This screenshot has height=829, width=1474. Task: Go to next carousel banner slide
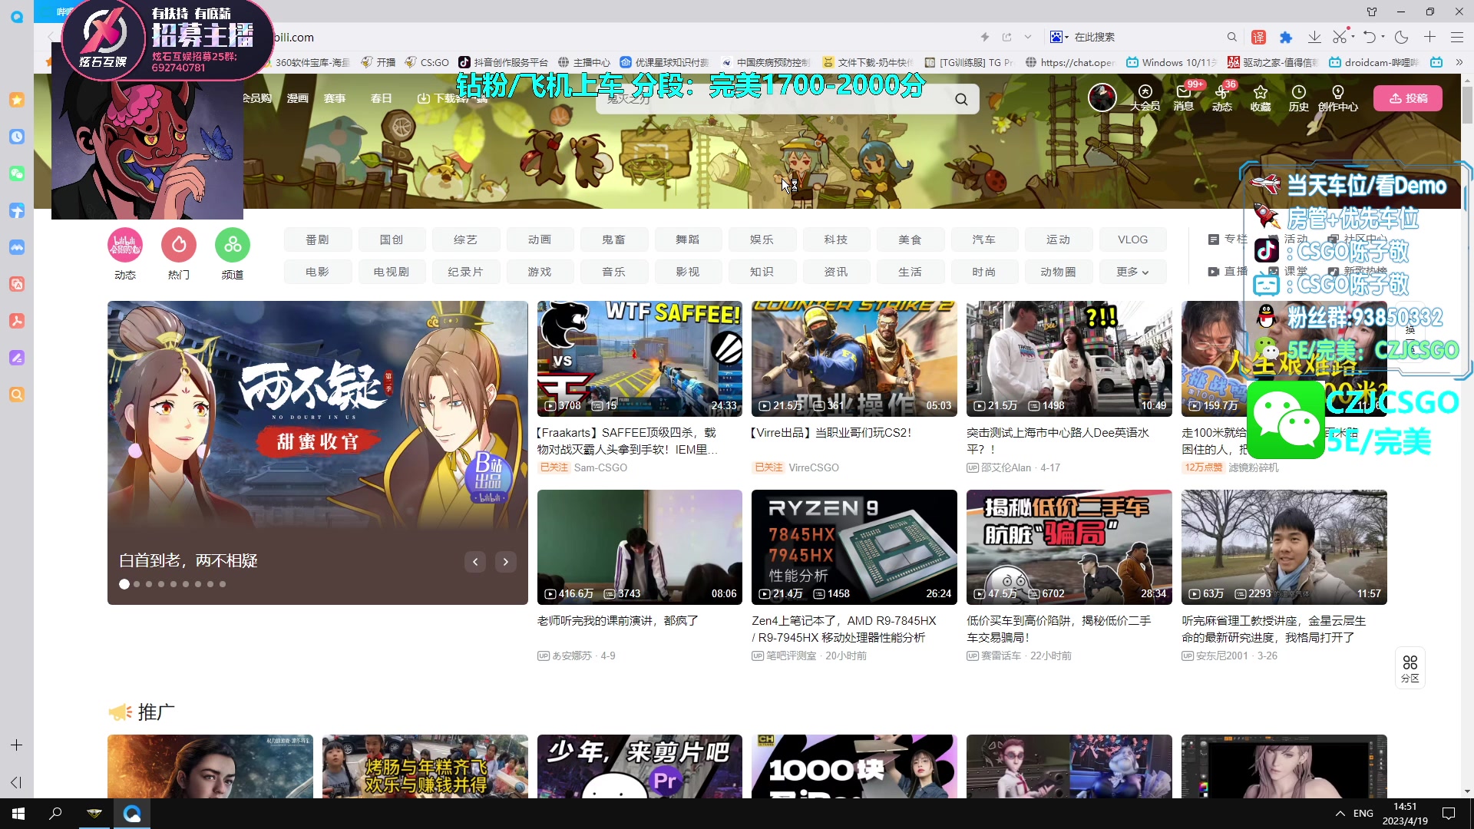tap(505, 562)
